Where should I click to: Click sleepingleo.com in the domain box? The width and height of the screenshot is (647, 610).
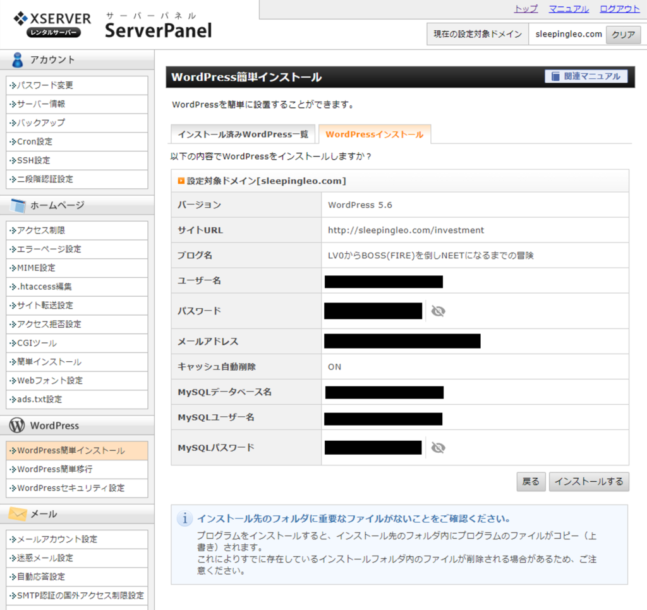click(569, 34)
